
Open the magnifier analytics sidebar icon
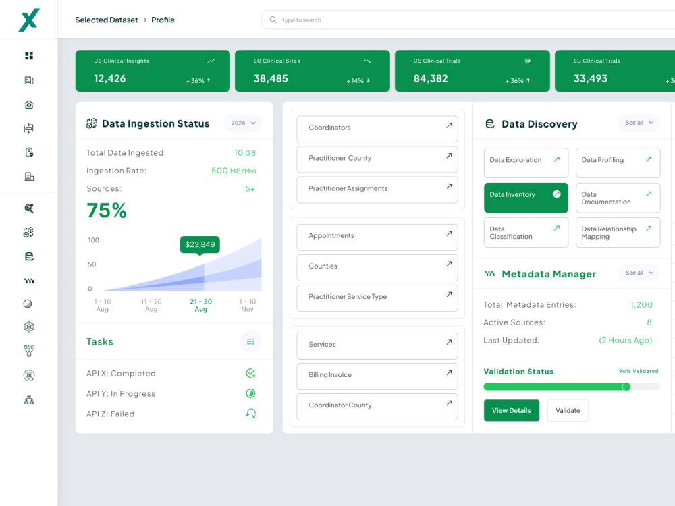pyautogui.click(x=29, y=208)
